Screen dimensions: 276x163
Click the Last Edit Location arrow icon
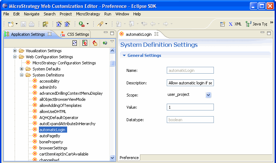(144, 24)
